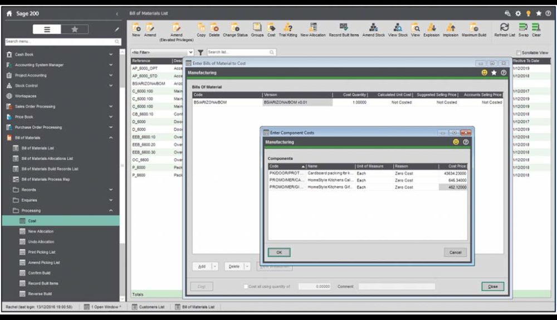The height and width of the screenshot is (320, 557).
Task: Click the View toolbar icon
Action: [416, 30]
